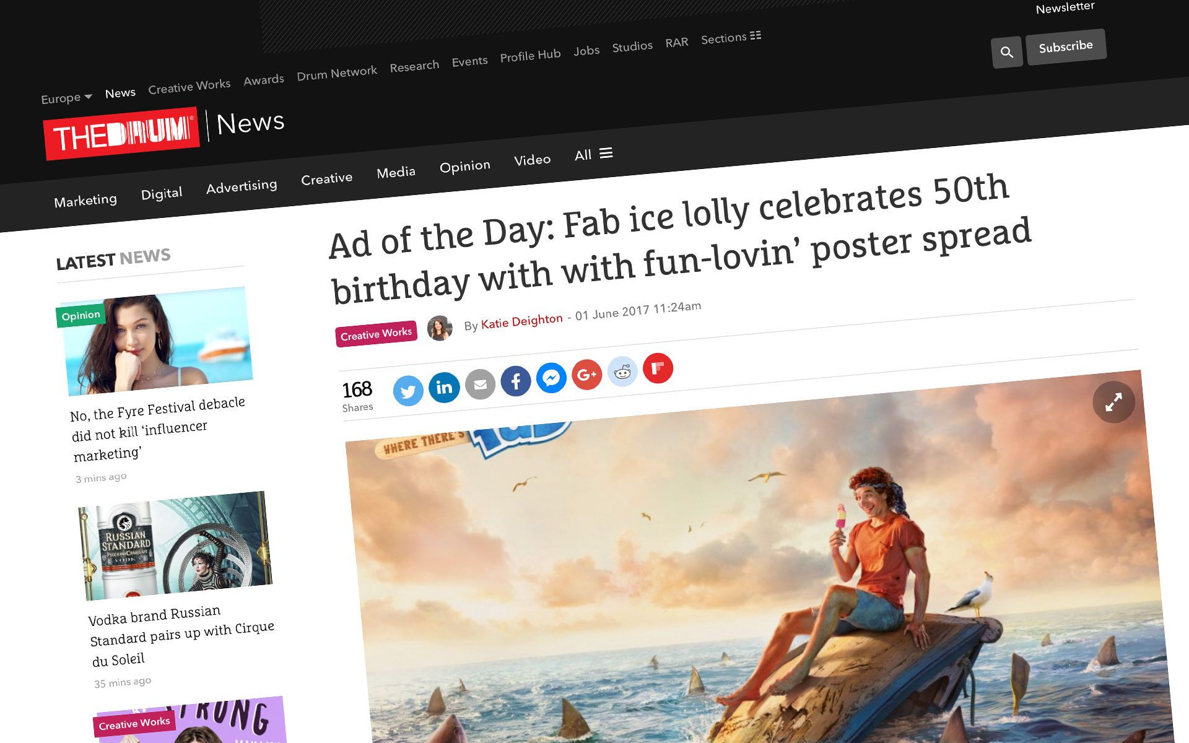Click the Google Plus share icon
1189x743 pixels.
pos(586,375)
